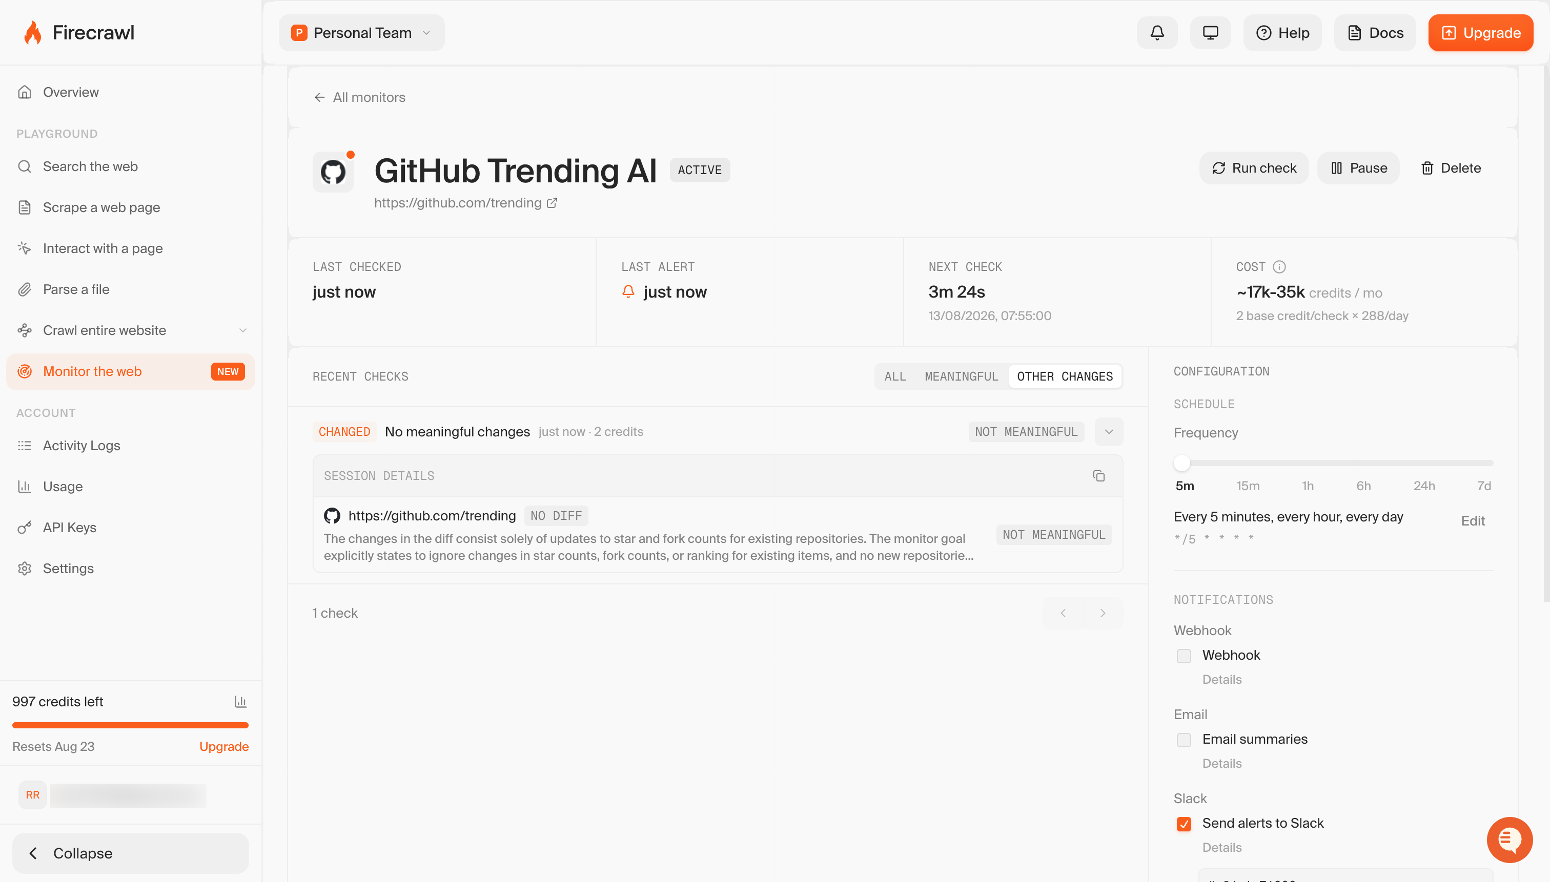
Task: Click the session row https://github.com/trending URL
Action: click(x=432, y=515)
